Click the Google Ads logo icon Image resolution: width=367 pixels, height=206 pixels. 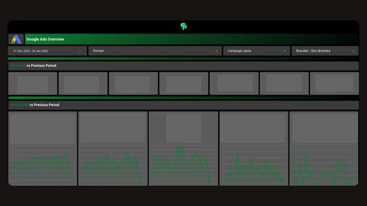tap(16, 39)
